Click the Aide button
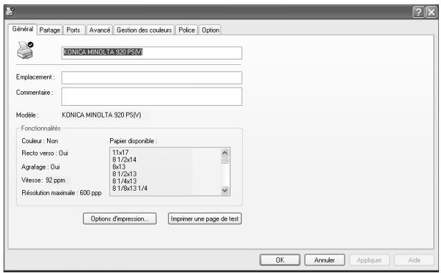Viewport: 441px width, 273px height. (x=414, y=260)
